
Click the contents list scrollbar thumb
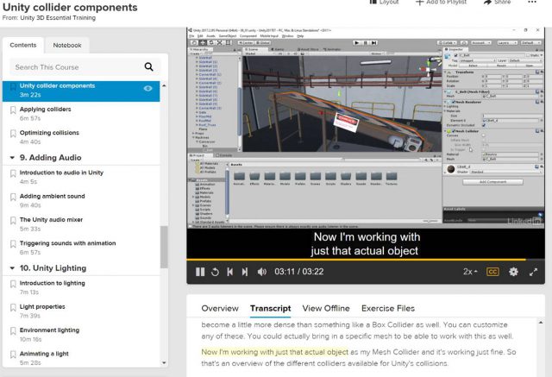pos(164,247)
